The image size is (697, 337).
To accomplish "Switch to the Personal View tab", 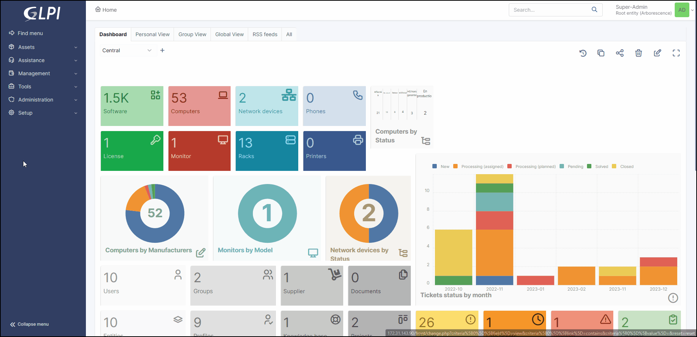I will click(152, 34).
